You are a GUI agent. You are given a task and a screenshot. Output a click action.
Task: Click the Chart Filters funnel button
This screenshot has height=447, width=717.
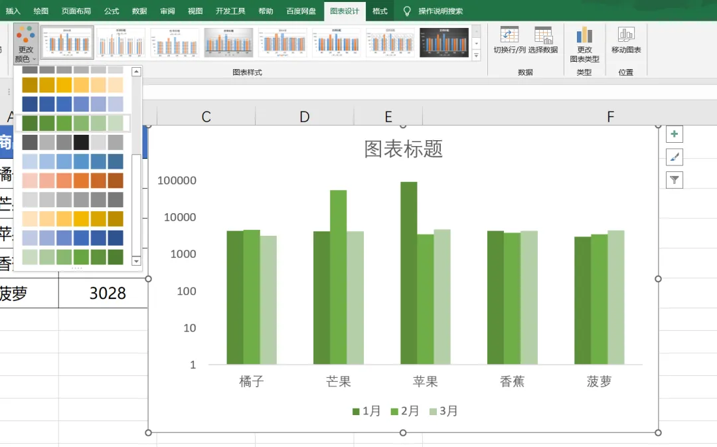click(x=675, y=180)
